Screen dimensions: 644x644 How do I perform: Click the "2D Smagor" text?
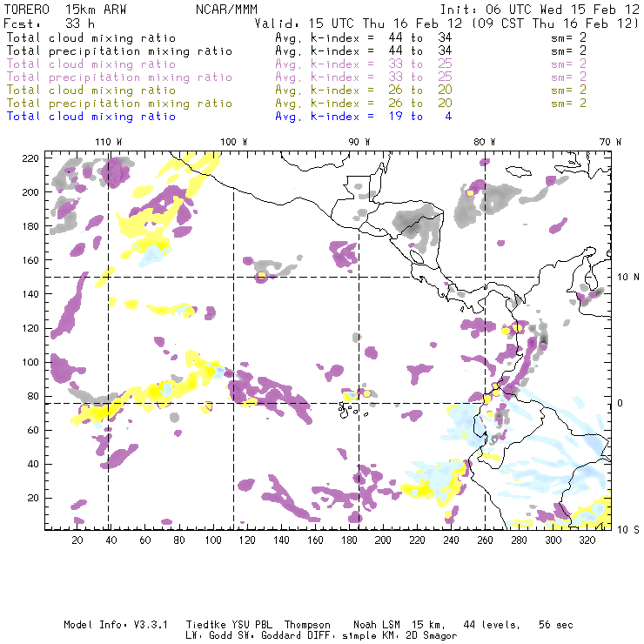click(x=432, y=635)
